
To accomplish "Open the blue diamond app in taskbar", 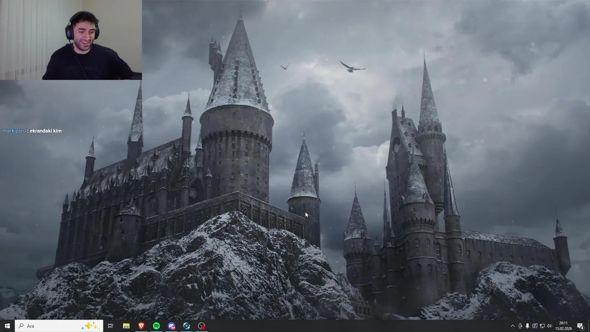I will pyautogui.click(x=187, y=326).
